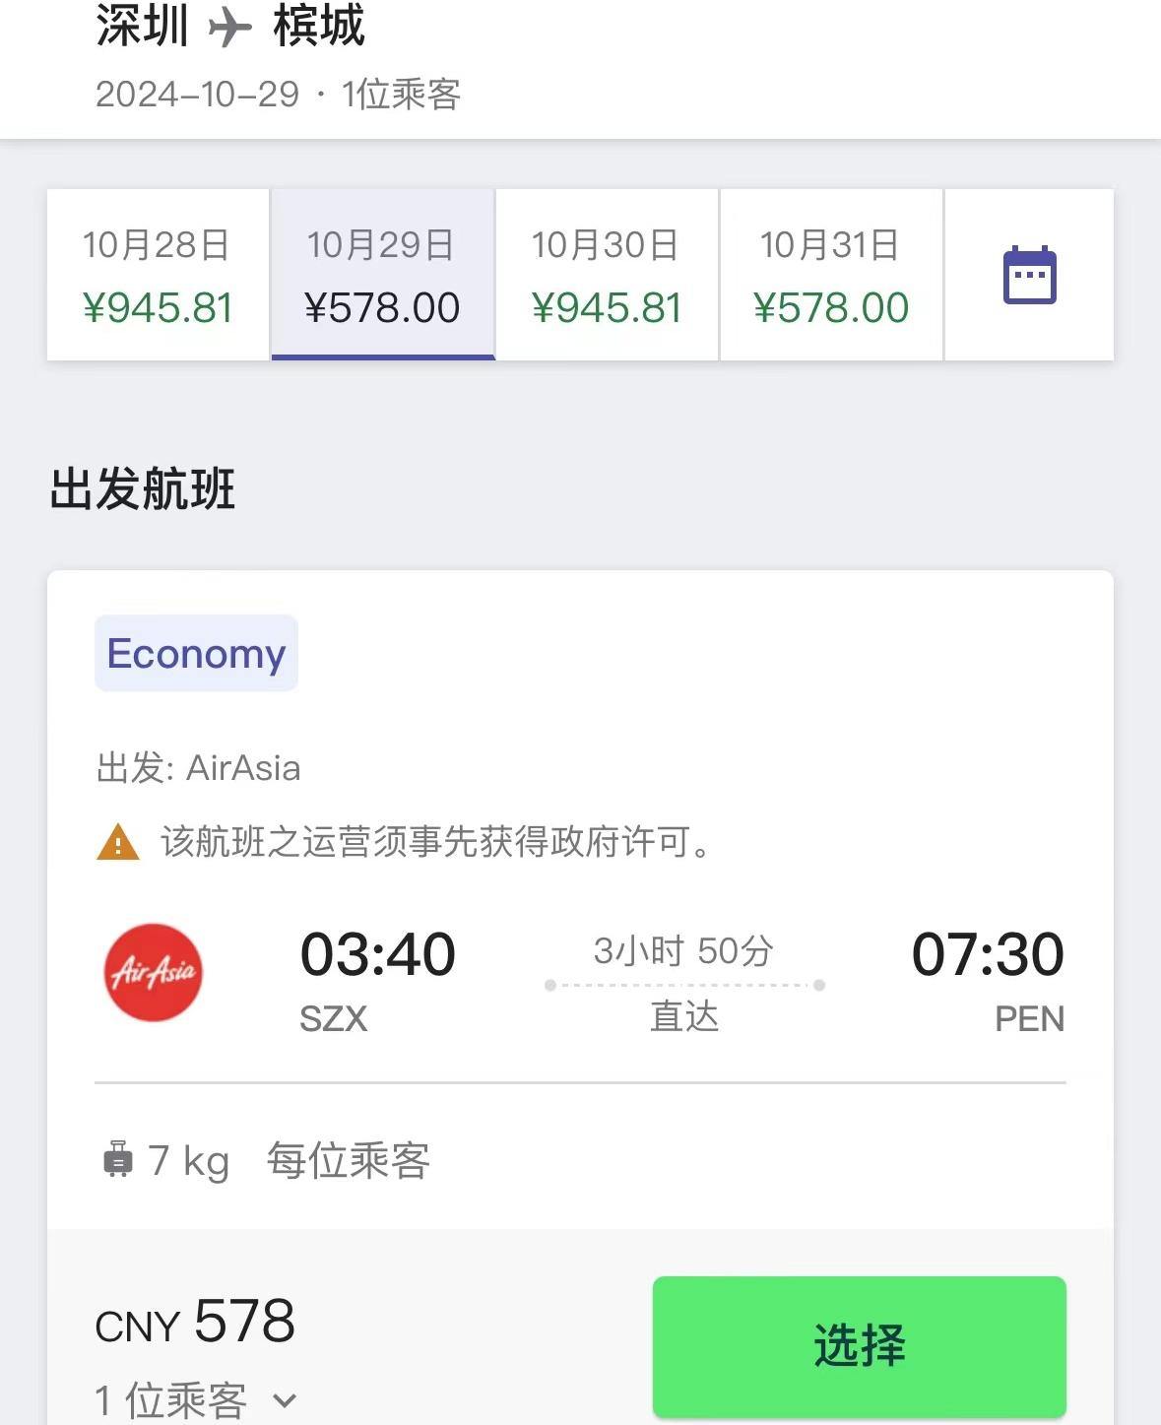Select the 10月31日 ¥578.00 date tab

[x=831, y=275]
